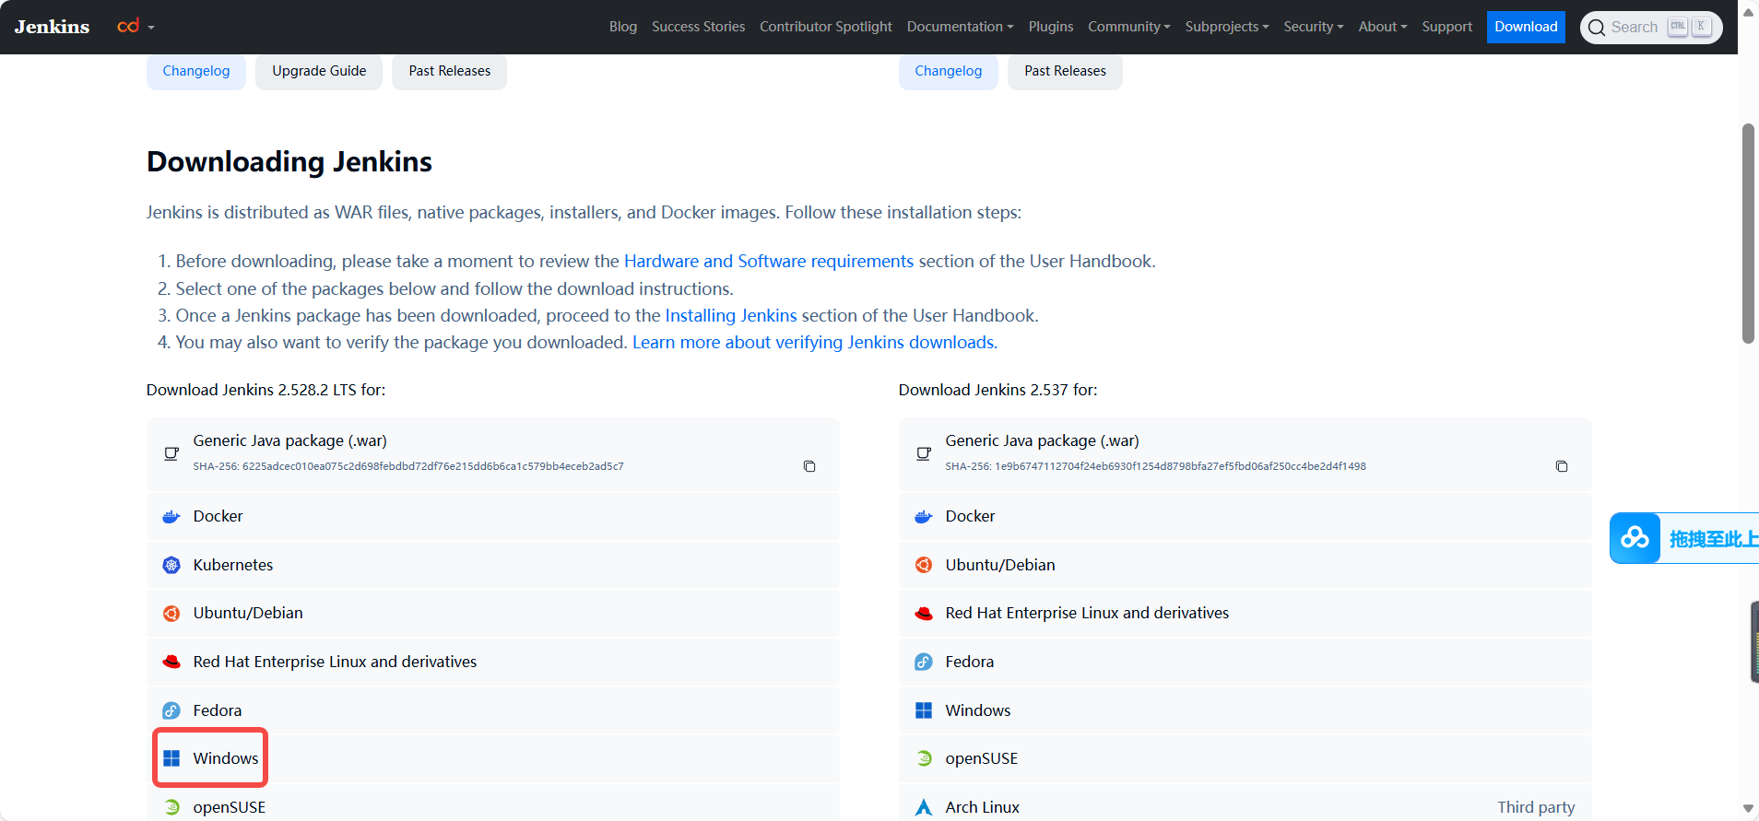Click the blue Download button
The width and height of the screenshot is (1759, 821).
coord(1526,27)
